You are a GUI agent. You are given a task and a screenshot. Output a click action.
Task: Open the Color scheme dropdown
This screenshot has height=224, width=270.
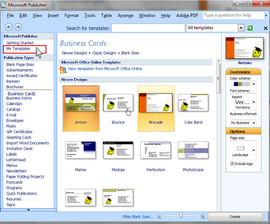pyautogui.click(x=254, y=84)
